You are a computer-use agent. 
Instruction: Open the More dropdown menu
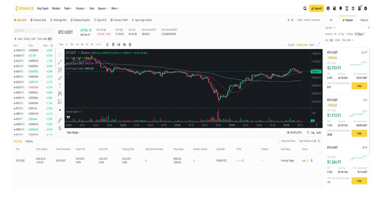pos(115,8)
